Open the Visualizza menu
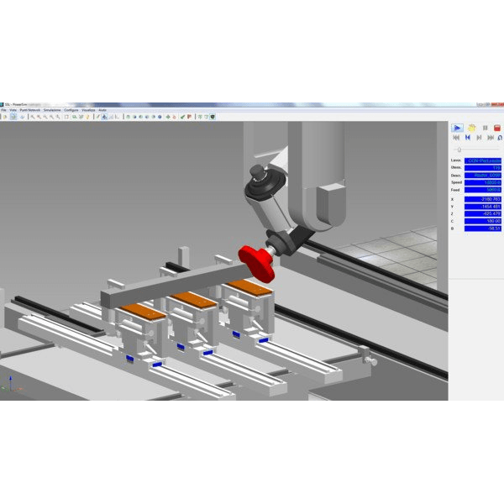This screenshot has height=504, width=504. coord(88,110)
